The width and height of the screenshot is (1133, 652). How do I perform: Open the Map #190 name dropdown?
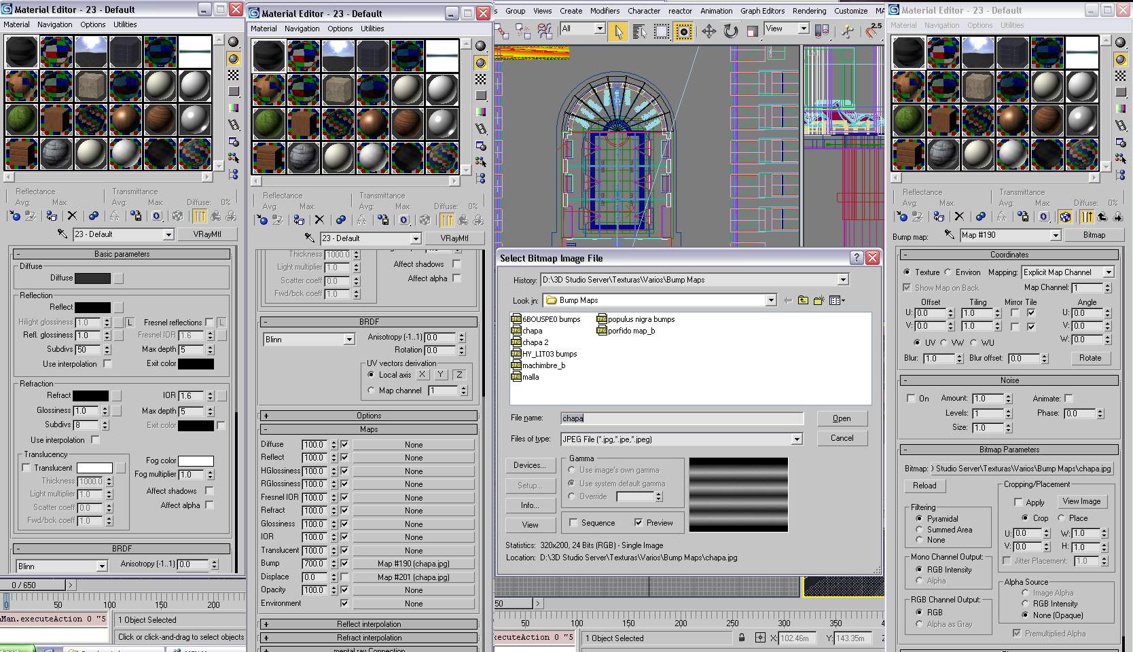click(x=1056, y=235)
